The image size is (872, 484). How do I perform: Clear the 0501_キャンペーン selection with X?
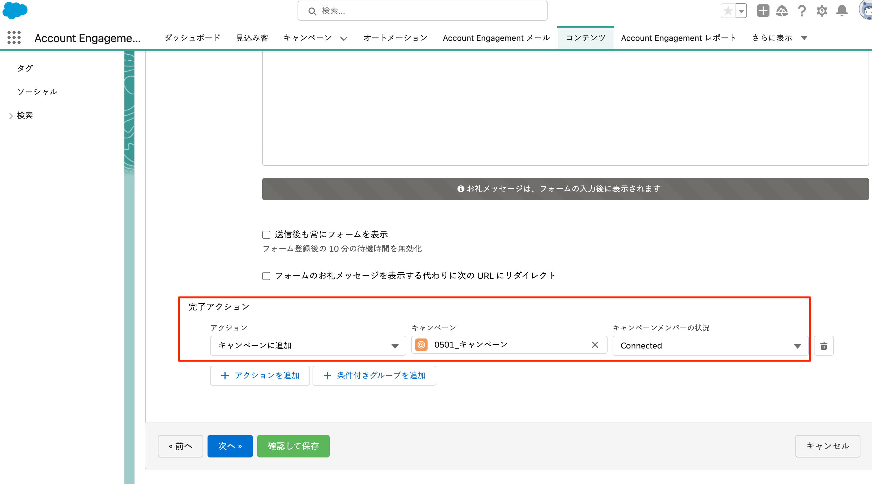click(595, 345)
